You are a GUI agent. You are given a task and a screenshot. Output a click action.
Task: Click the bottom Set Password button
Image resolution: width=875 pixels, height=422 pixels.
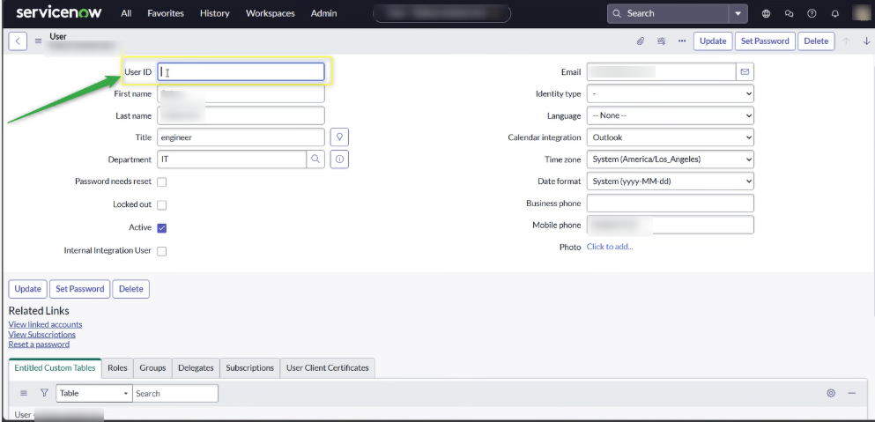(80, 289)
